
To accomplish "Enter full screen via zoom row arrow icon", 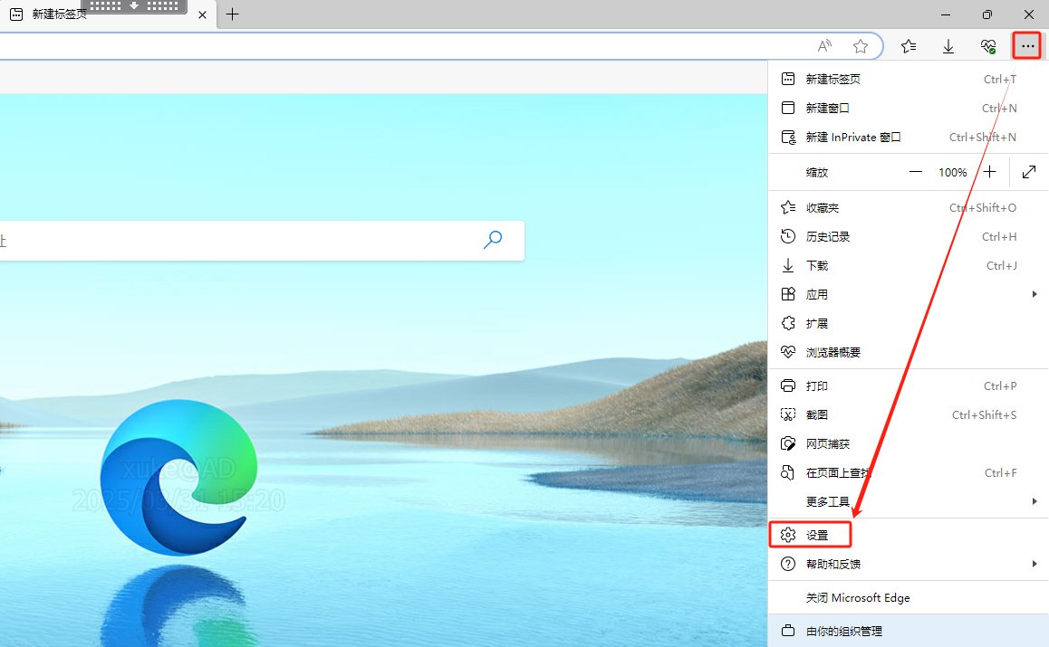I will click(x=1029, y=172).
